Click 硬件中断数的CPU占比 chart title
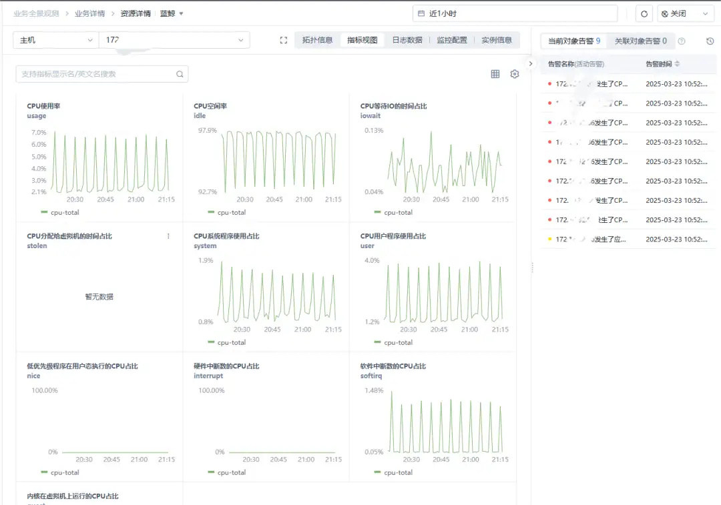The image size is (721, 505). pos(226,366)
